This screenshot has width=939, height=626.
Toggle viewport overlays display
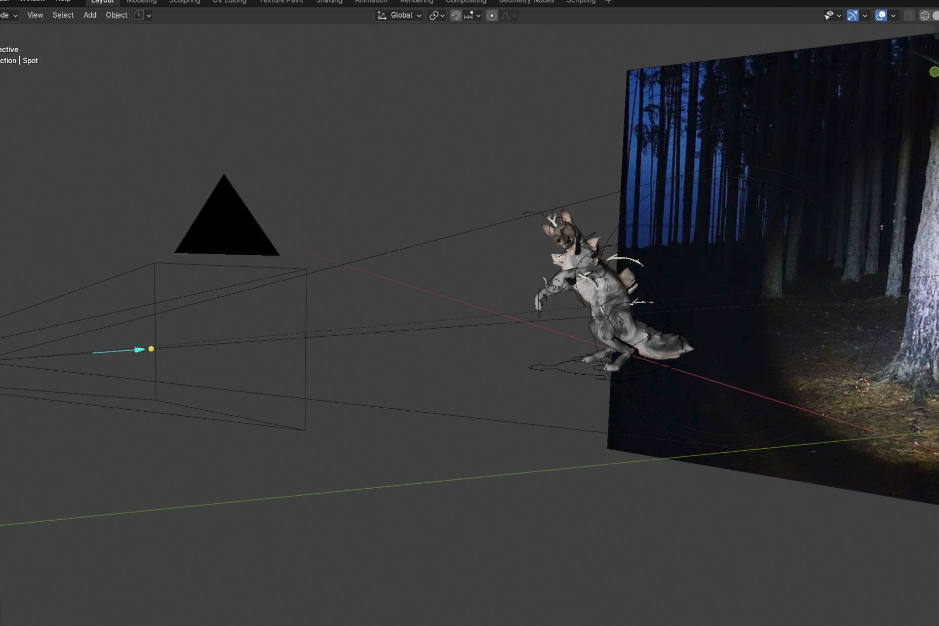[881, 16]
